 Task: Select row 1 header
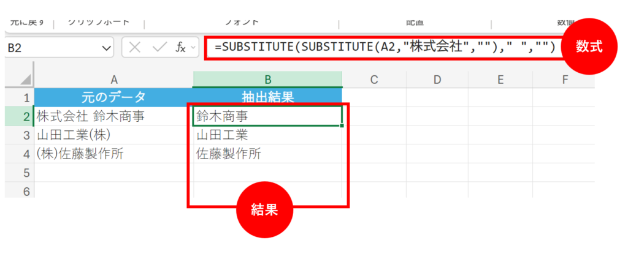(x=25, y=97)
